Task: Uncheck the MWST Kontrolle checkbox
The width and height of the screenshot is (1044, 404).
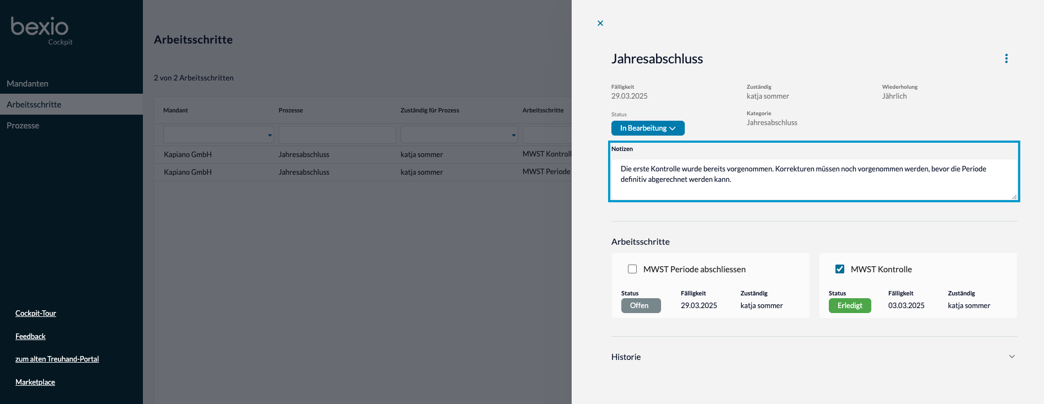Action: click(x=839, y=269)
